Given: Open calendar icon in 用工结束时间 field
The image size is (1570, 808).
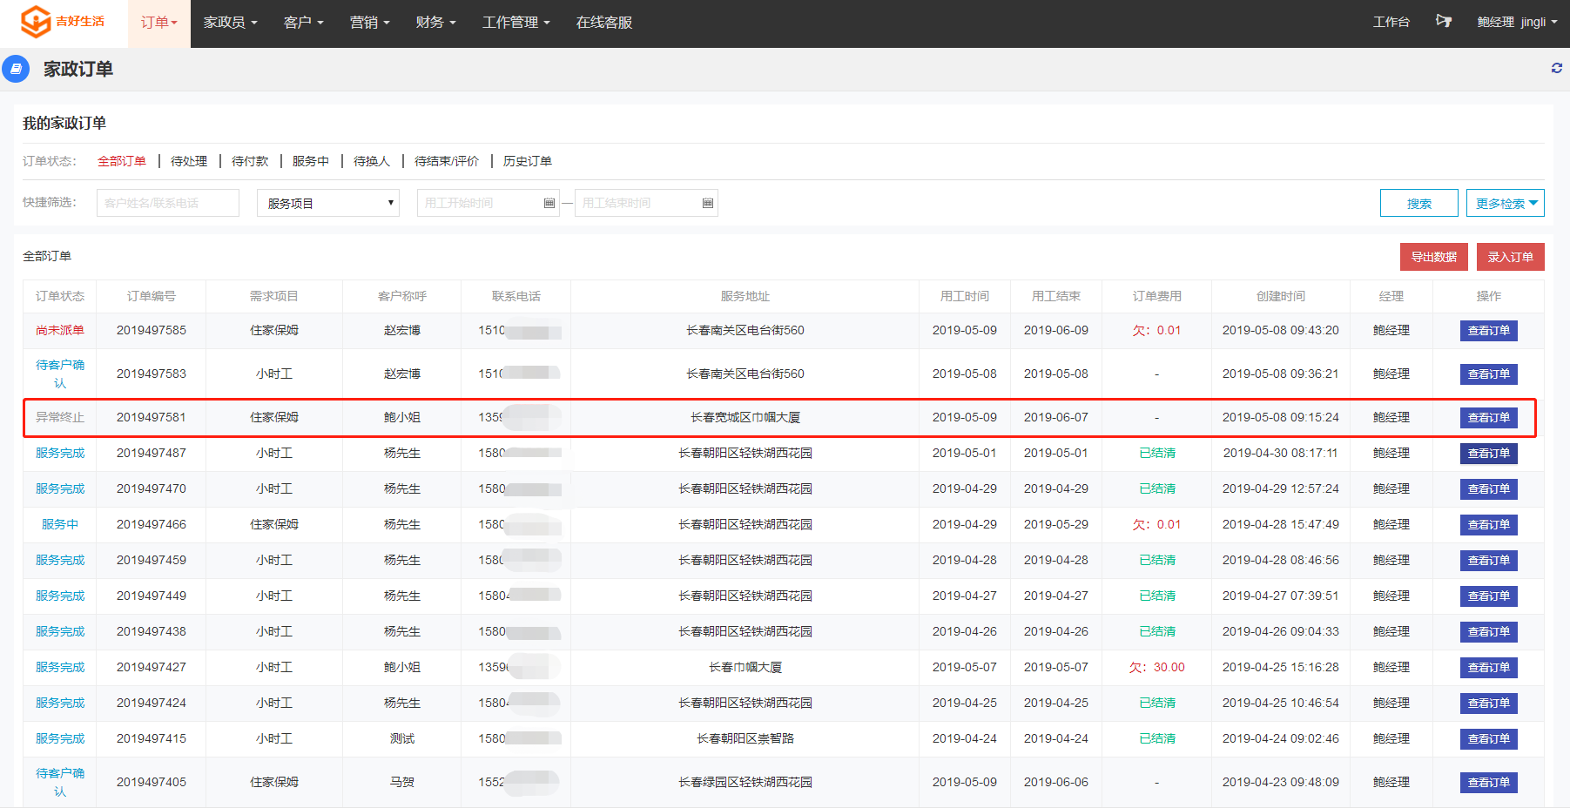Looking at the screenshot, I should tap(708, 203).
